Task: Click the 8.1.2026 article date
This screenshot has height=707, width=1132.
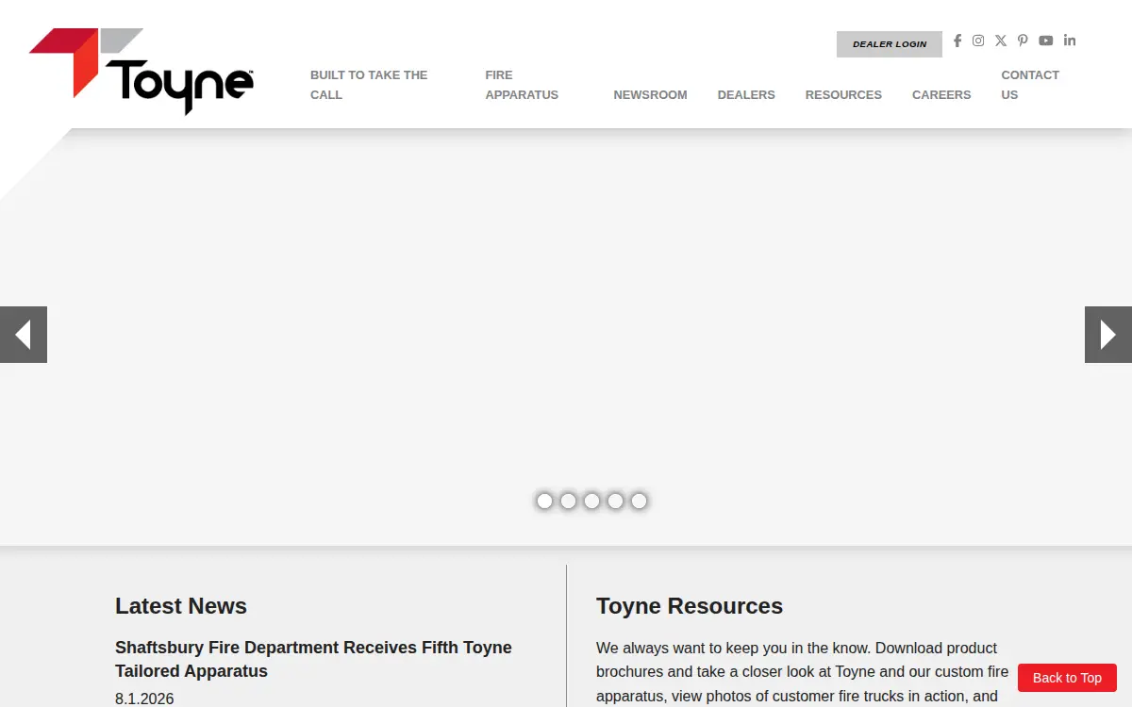Action: (x=144, y=699)
